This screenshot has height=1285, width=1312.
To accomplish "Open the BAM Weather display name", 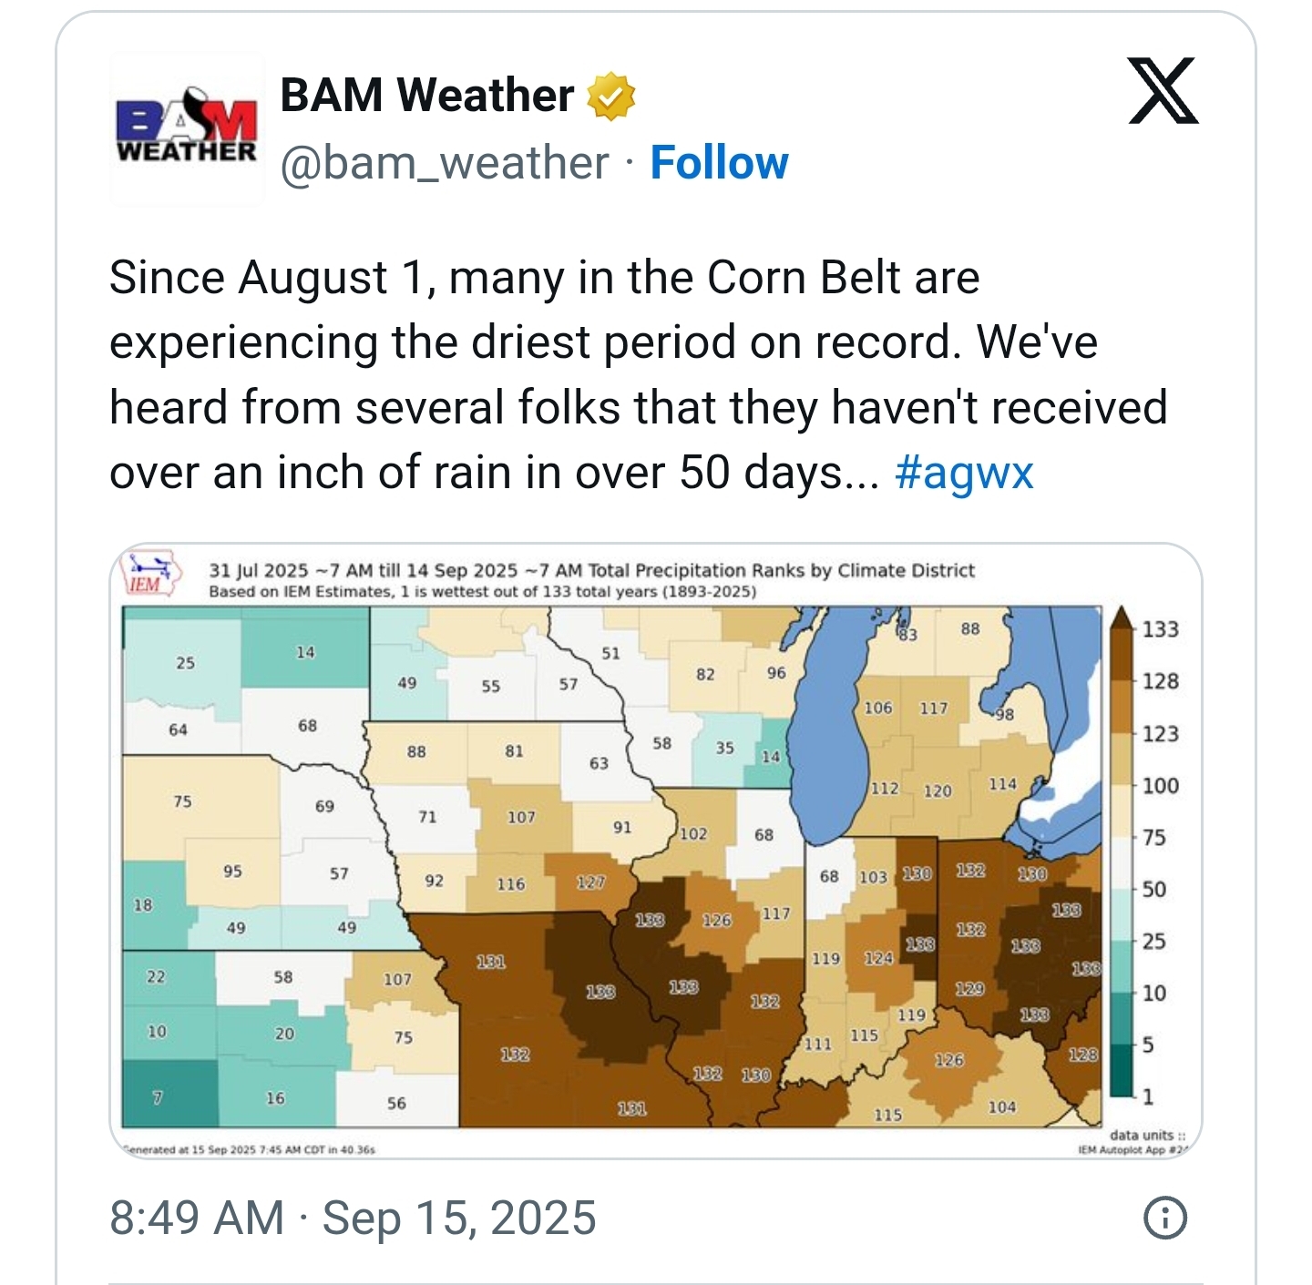I will 426,96.
